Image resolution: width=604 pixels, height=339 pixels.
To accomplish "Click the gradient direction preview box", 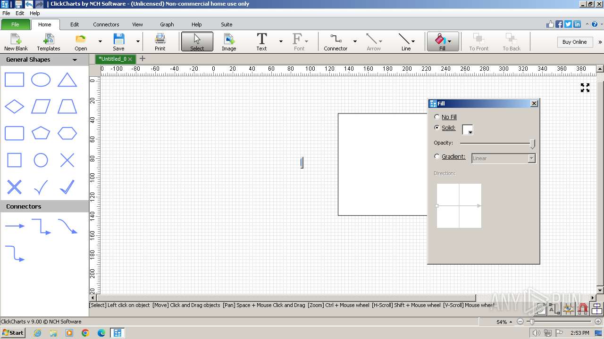I will pos(459,206).
